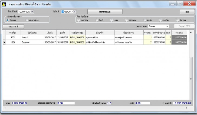The image size is (197, 115).
Task: Sort by พนักงาน radio option
Action: 126,20
